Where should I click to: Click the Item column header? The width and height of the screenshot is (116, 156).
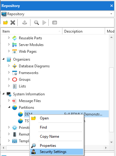tap(31, 31)
